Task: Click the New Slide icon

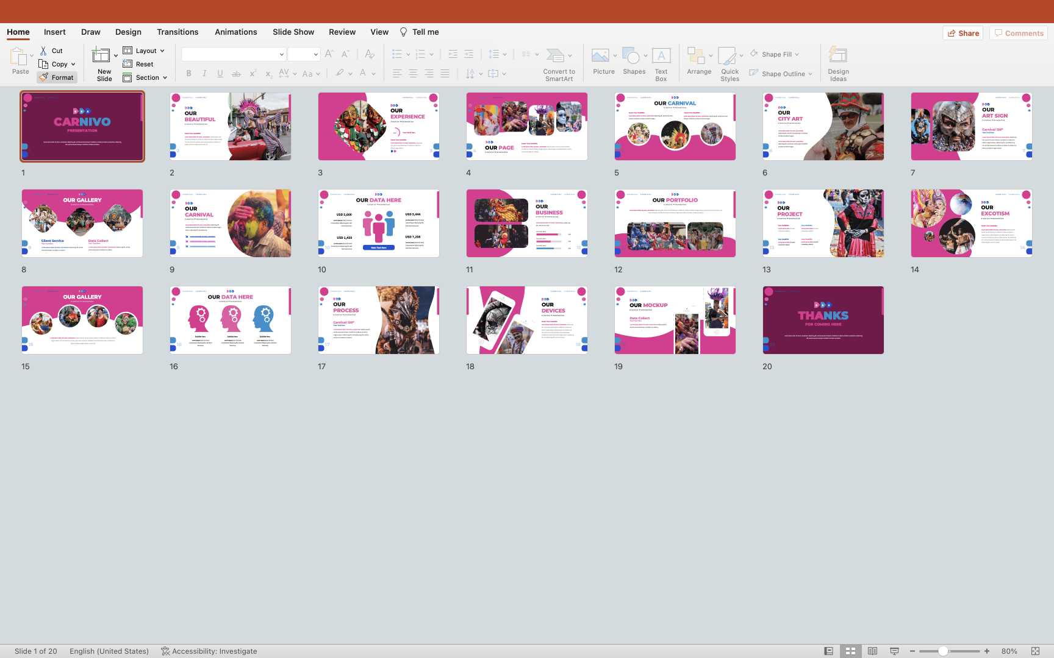Action: [101, 56]
